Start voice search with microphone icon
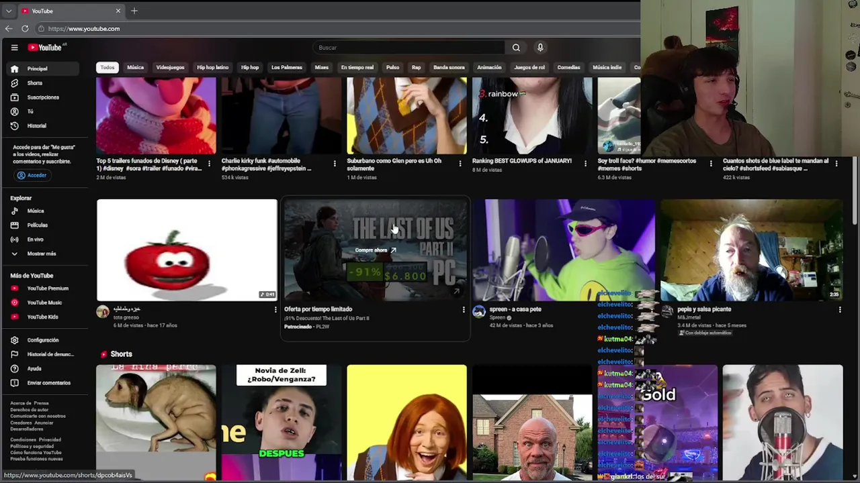This screenshot has height=483, width=860. click(540, 48)
